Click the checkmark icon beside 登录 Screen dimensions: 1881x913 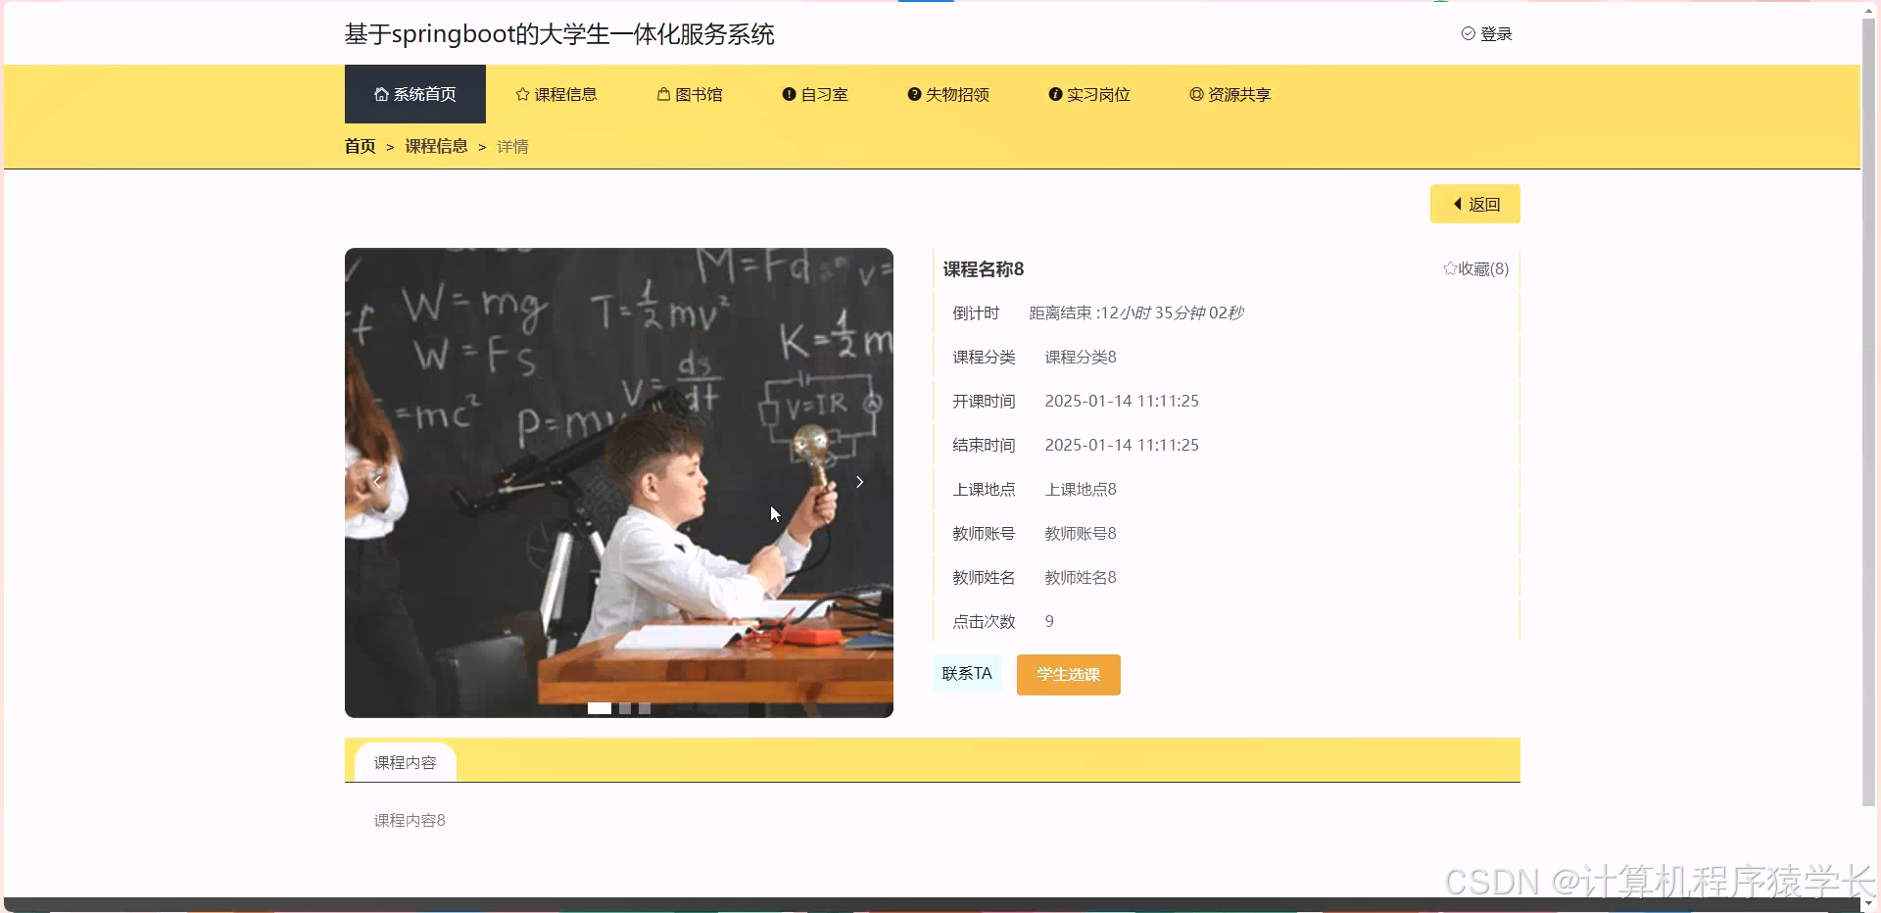click(x=1468, y=32)
